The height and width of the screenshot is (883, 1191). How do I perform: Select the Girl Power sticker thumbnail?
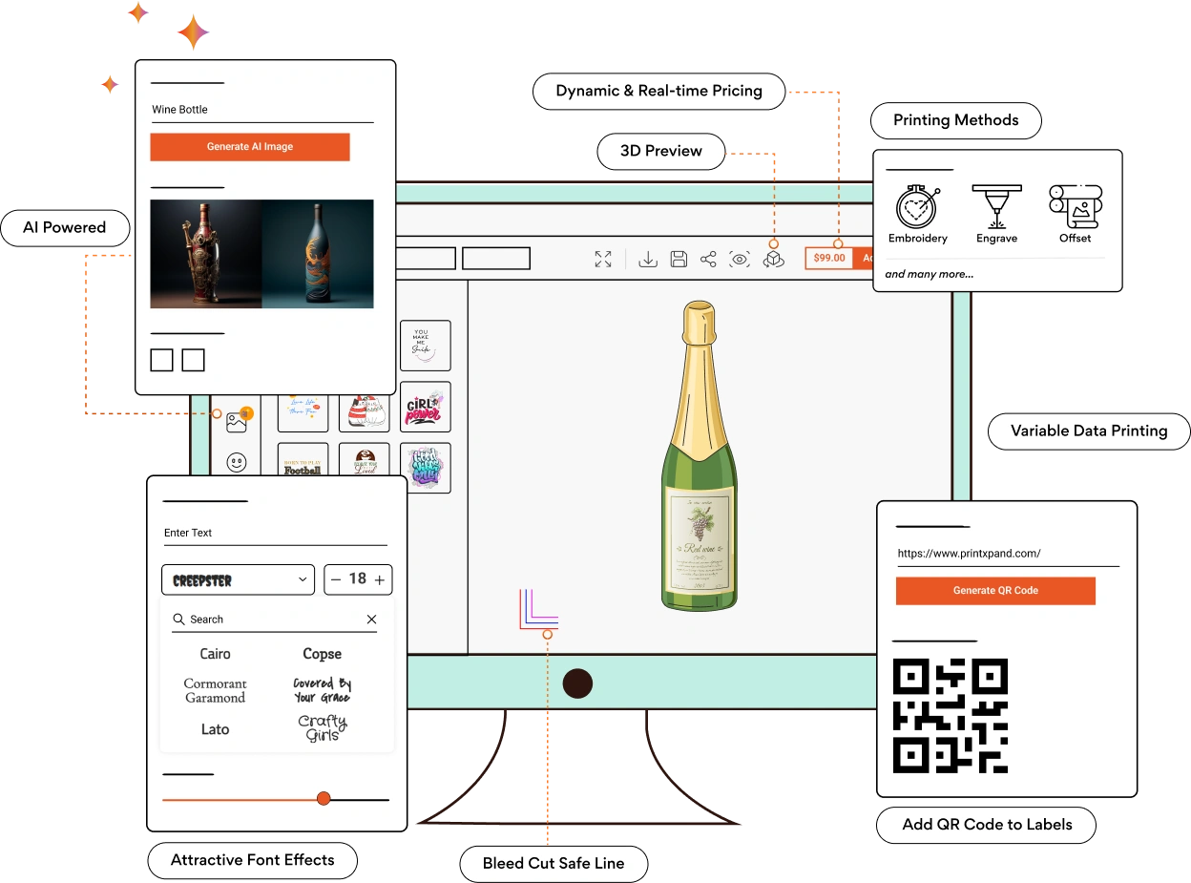(425, 408)
